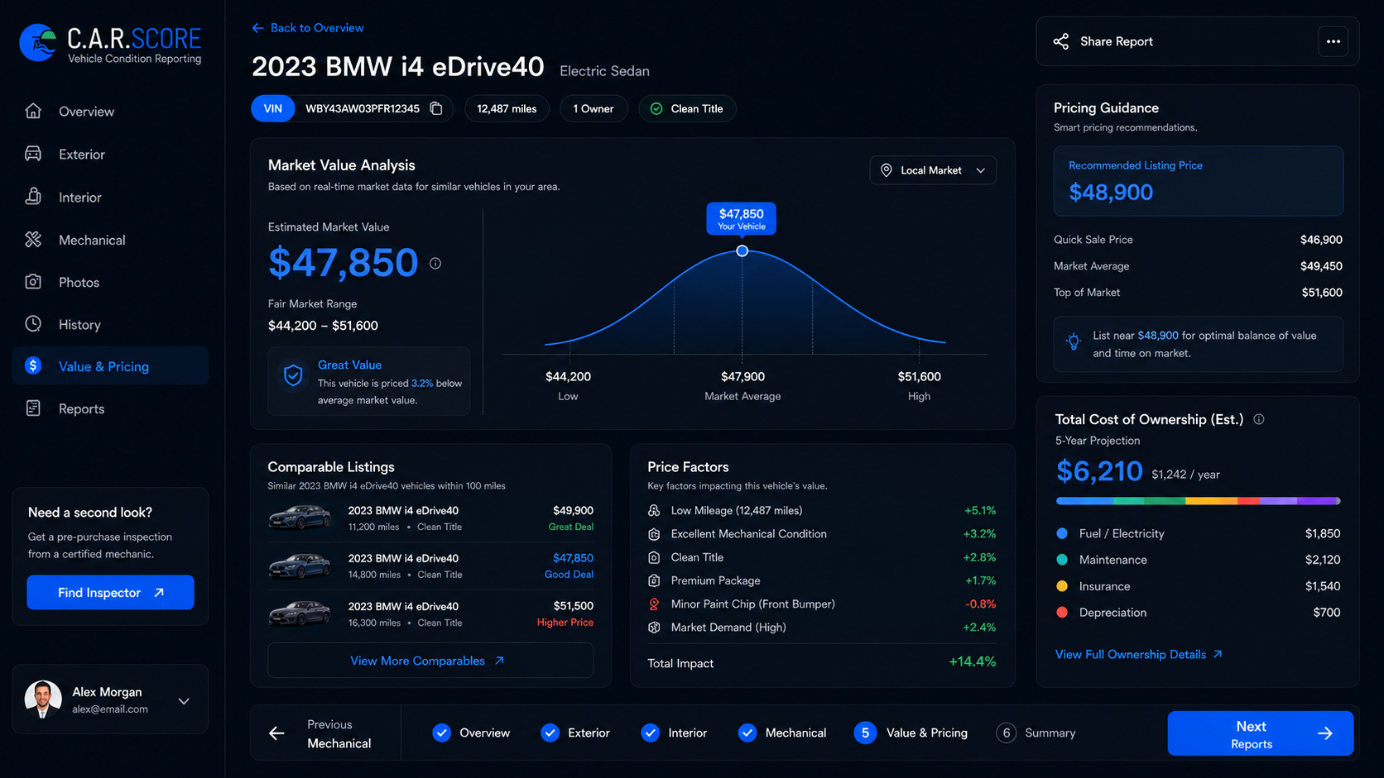Click the Market Demand factor icon
The height and width of the screenshot is (778, 1384).
tap(654, 628)
